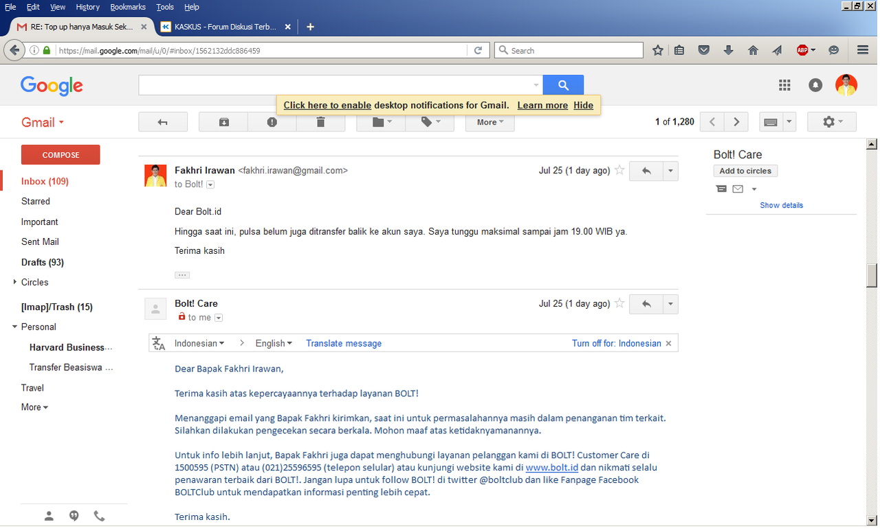Open the Google account avatar
The height and width of the screenshot is (531, 880).
tap(846, 85)
